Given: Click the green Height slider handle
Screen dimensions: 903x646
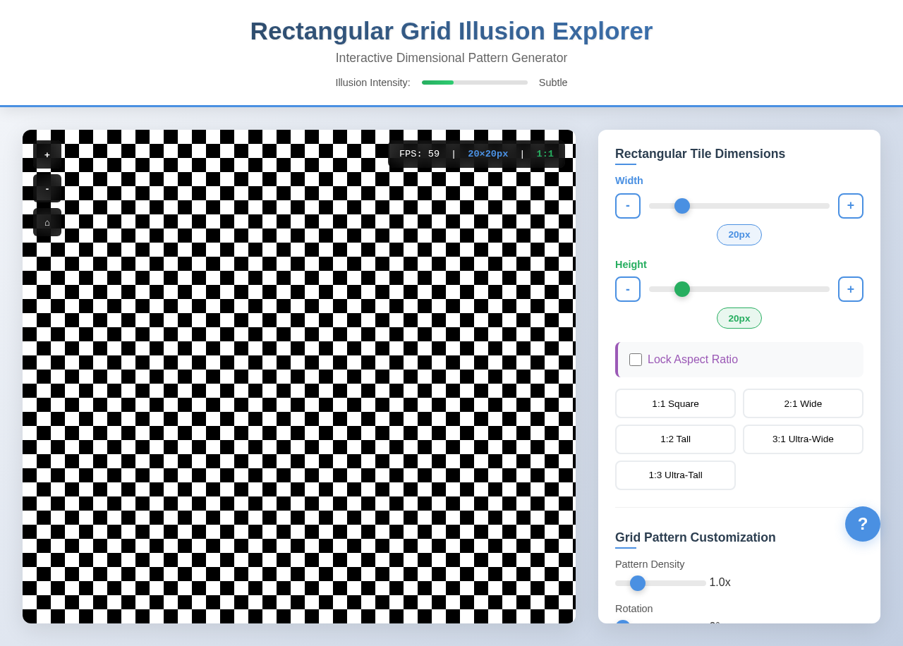Looking at the screenshot, I should tap(681, 289).
